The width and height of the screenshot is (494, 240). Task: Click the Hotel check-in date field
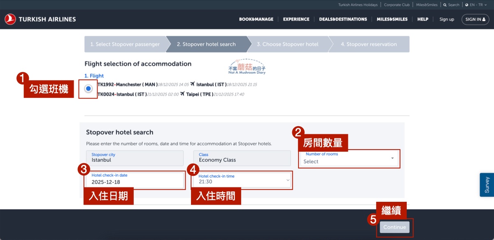point(135,180)
